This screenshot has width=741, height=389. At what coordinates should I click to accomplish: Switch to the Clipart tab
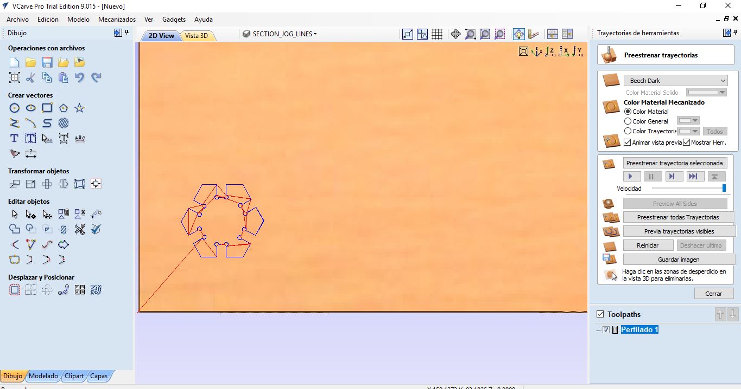74,375
